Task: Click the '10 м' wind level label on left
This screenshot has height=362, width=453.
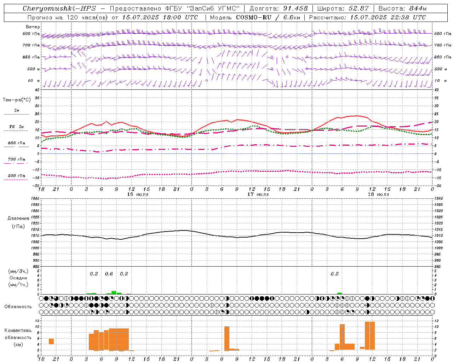Action: pos(34,81)
